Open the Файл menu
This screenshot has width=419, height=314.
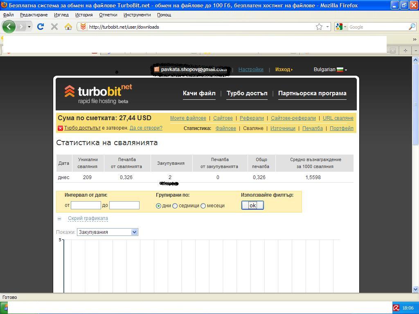tap(8, 15)
